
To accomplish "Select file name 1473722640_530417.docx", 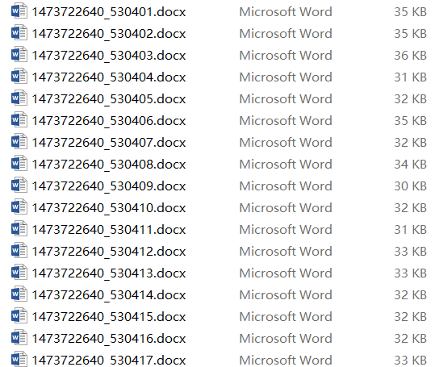I will pos(109,361).
